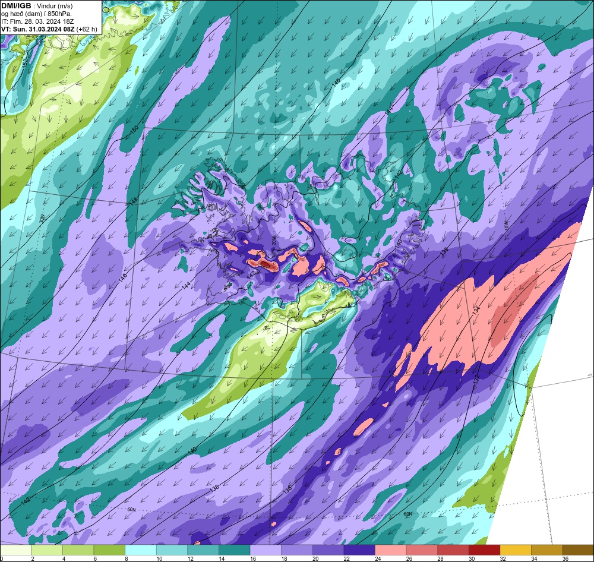This screenshot has width=594, height=562.
Task: Choose the brown above-36 m/s legend swatch
Action: pyautogui.click(x=578, y=550)
